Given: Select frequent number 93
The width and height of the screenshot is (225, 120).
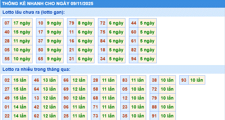Looking at the screenshot, I should tap(184, 80).
